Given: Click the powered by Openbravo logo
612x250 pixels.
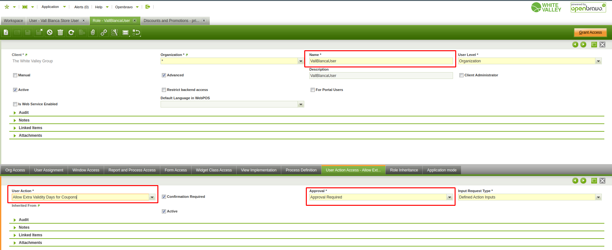Looking at the screenshot, I should point(588,7).
